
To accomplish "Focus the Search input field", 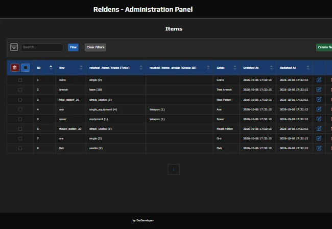I will 42,47.
